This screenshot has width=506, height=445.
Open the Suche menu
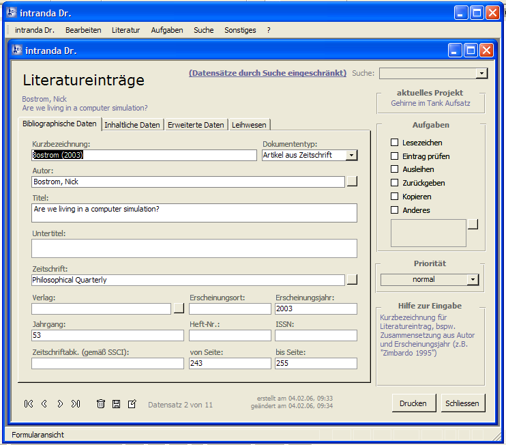(204, 30)
